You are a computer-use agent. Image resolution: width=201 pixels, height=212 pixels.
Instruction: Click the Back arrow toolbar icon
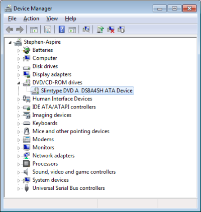coord(10,30)
